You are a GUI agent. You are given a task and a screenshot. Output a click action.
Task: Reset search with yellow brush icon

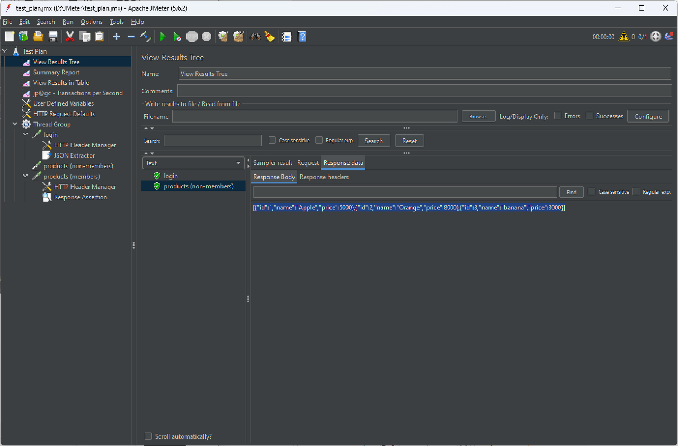270,37
